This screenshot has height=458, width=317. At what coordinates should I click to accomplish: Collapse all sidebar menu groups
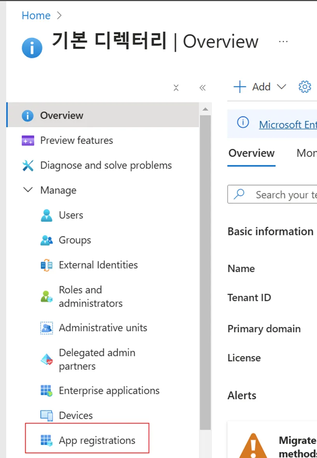coord(176,88)
